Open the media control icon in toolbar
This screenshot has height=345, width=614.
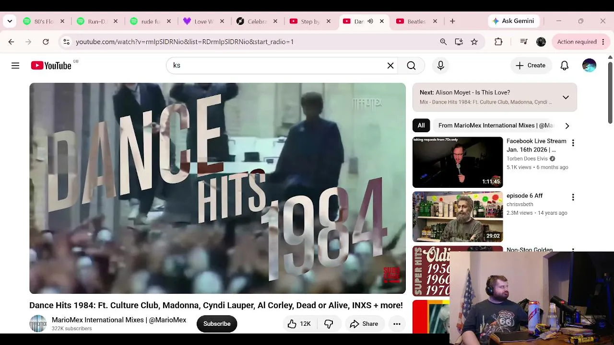coord(524,42)
